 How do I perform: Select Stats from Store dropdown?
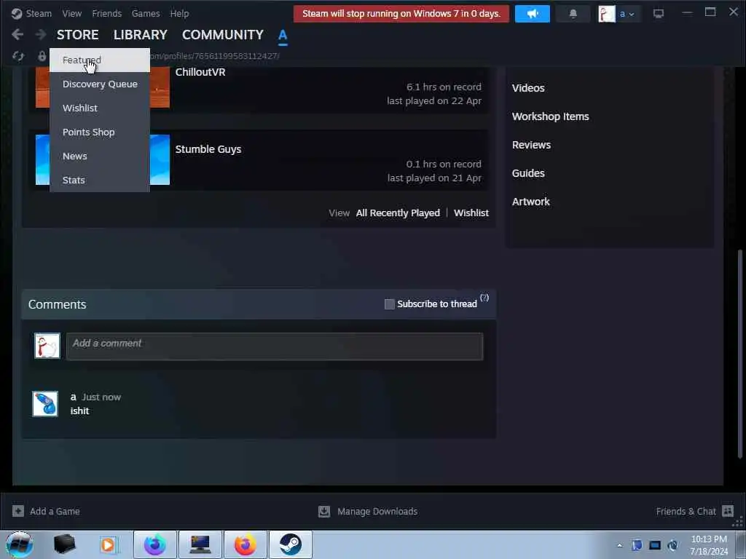coord(99,181)
